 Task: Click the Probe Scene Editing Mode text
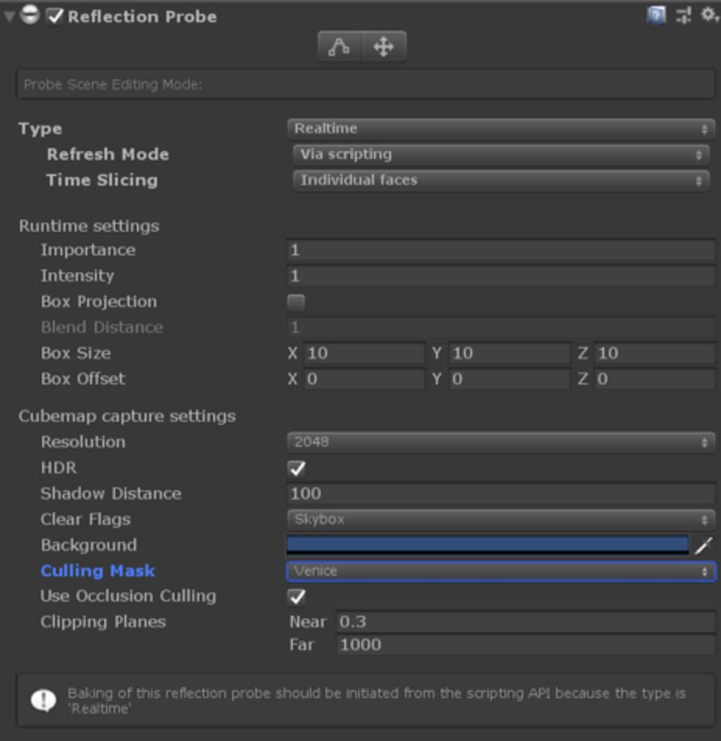coord(113,84)
